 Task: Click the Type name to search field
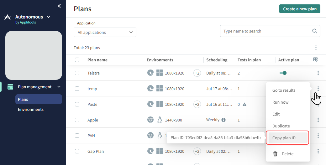coord(266,31)
